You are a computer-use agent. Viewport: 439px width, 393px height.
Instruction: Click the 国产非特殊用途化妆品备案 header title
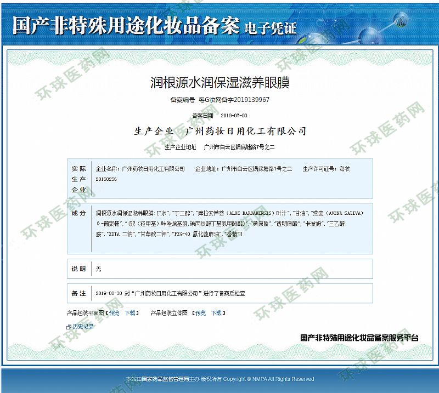coord(125,26)
